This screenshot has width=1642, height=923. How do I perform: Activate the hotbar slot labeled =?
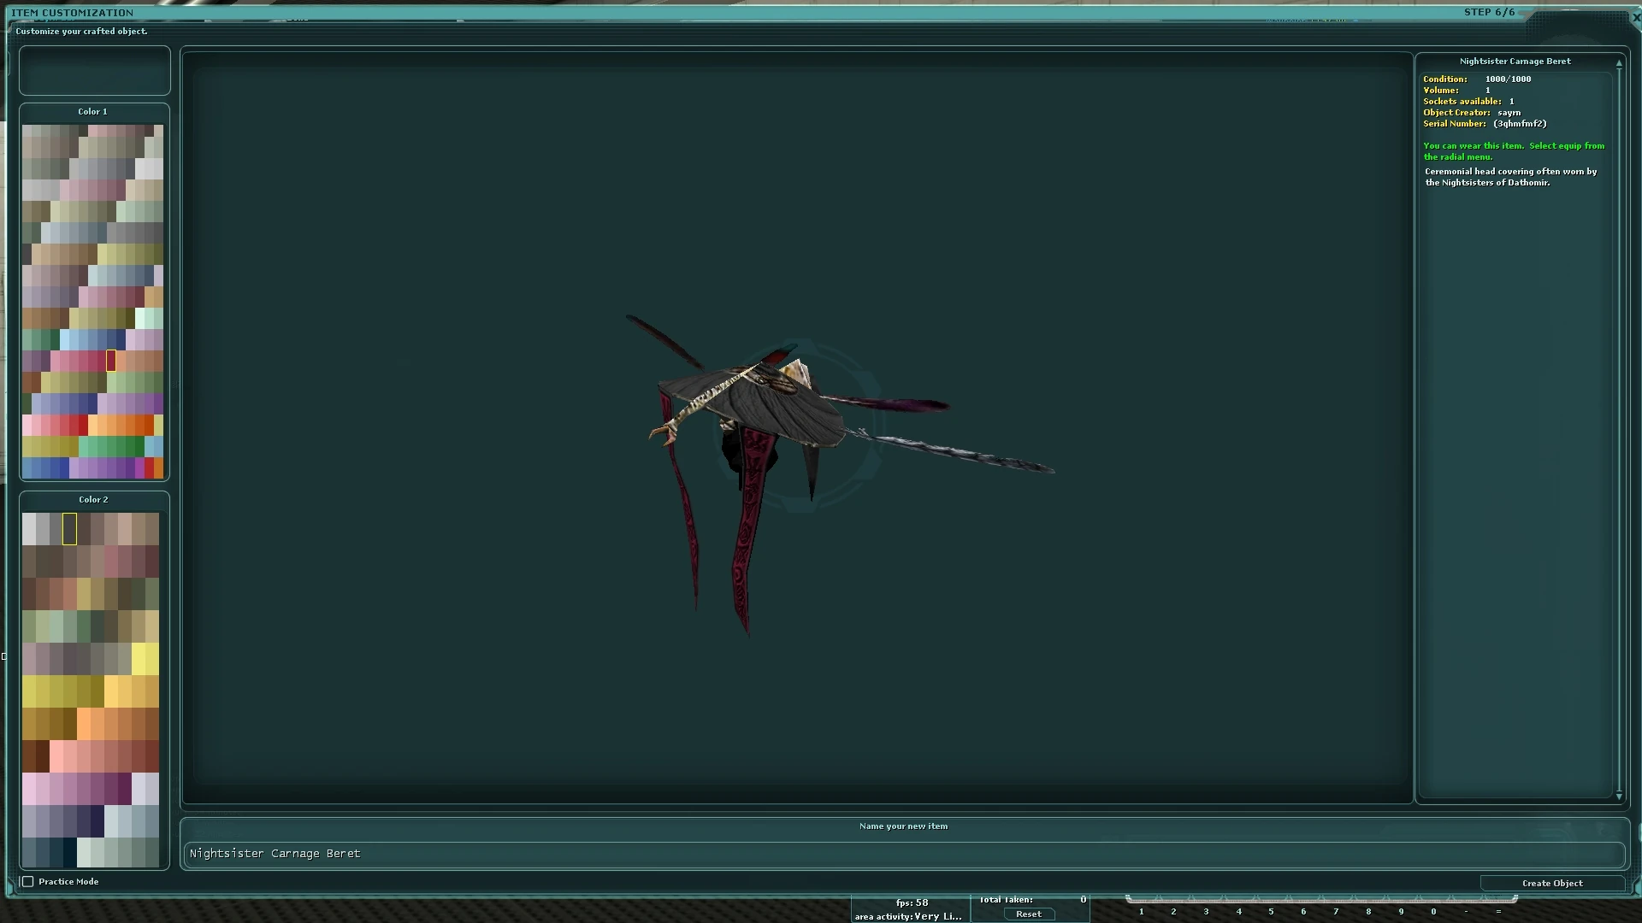[1498, 911]
